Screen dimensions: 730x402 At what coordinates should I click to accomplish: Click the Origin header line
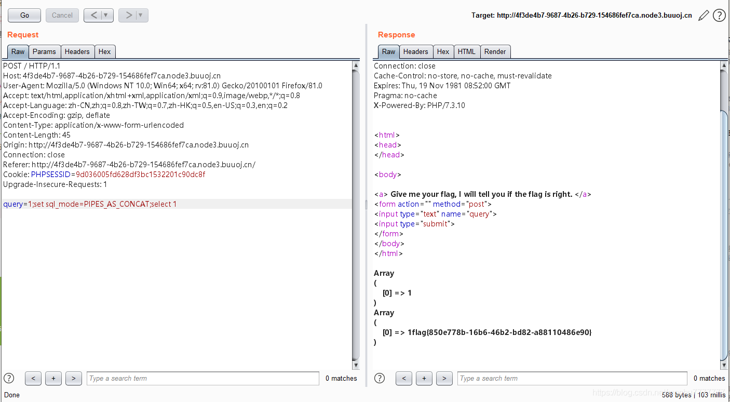coord(126,145)
